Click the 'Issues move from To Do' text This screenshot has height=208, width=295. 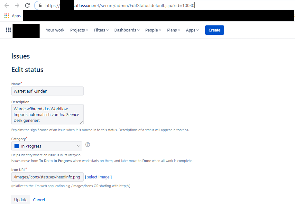coord(102,161)
